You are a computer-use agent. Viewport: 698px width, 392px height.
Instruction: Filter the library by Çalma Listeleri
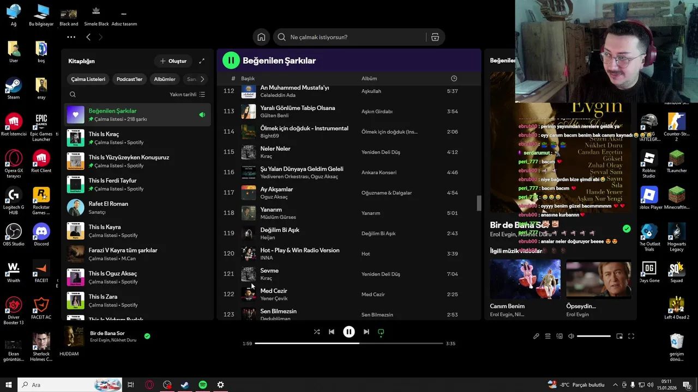pos(88,79)
